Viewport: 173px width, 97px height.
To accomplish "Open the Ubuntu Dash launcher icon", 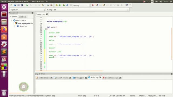I will tap(4, 7).
